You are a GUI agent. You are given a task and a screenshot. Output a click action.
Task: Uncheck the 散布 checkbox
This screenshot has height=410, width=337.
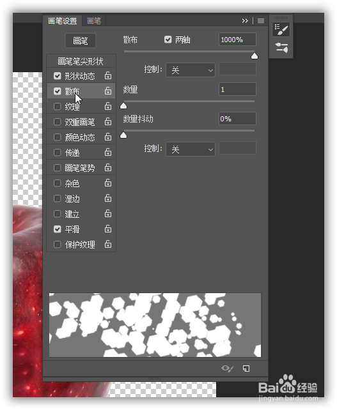tap(57, 91)
